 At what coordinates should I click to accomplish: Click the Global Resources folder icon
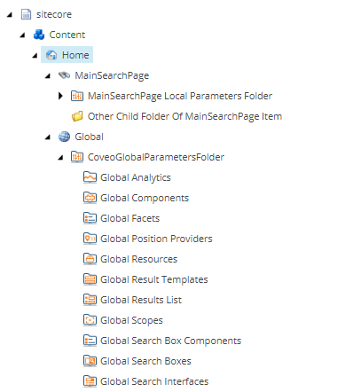(90, 259)
